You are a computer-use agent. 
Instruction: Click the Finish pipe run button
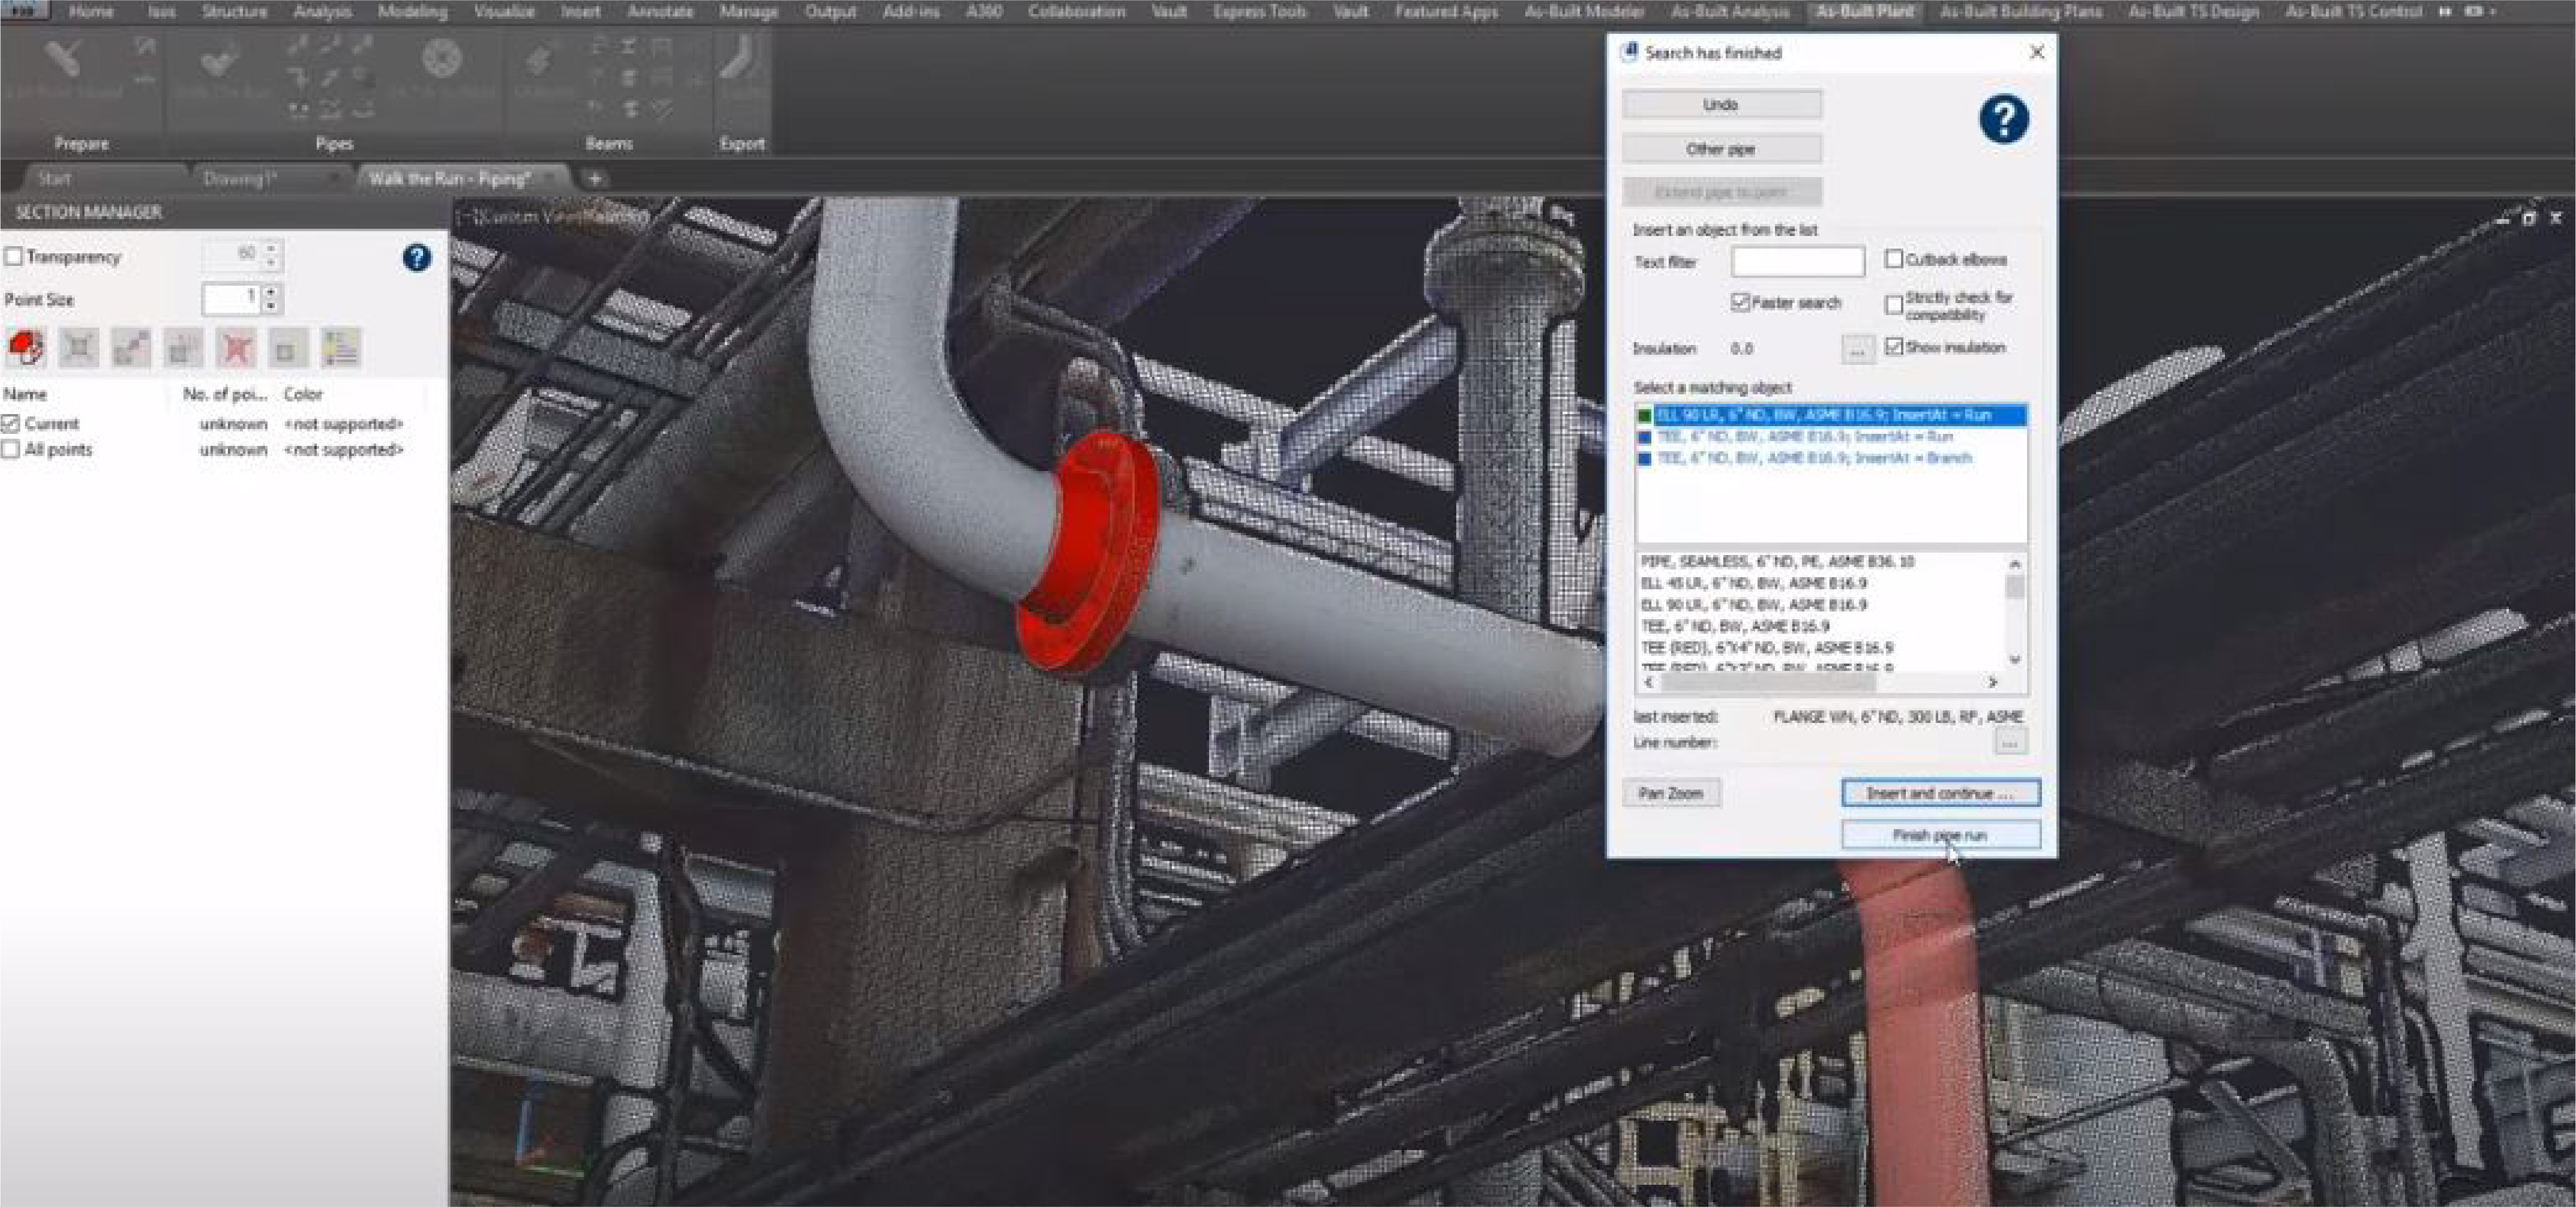click(x=1940, y=835)
